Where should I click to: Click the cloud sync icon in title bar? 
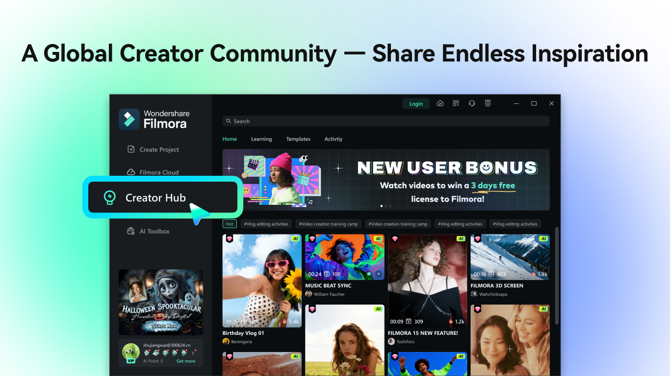tap(440, 103)
